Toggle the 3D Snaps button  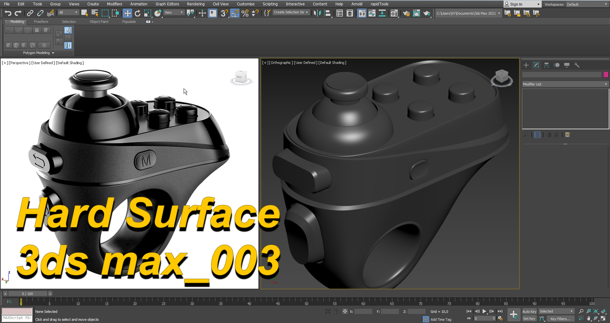point(224,13)
